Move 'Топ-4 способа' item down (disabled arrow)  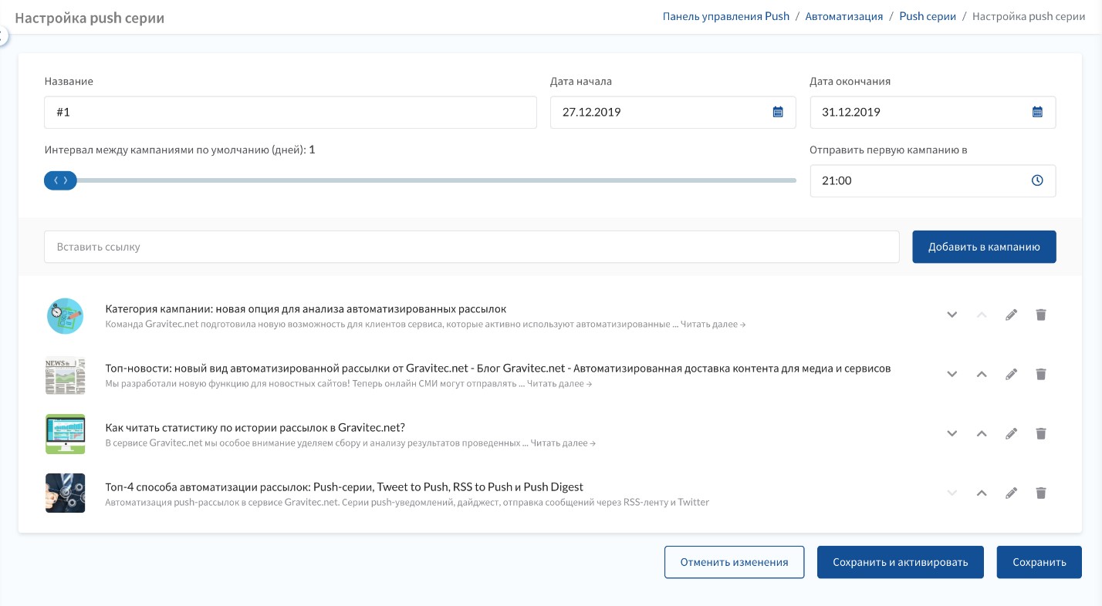(952, 493)
